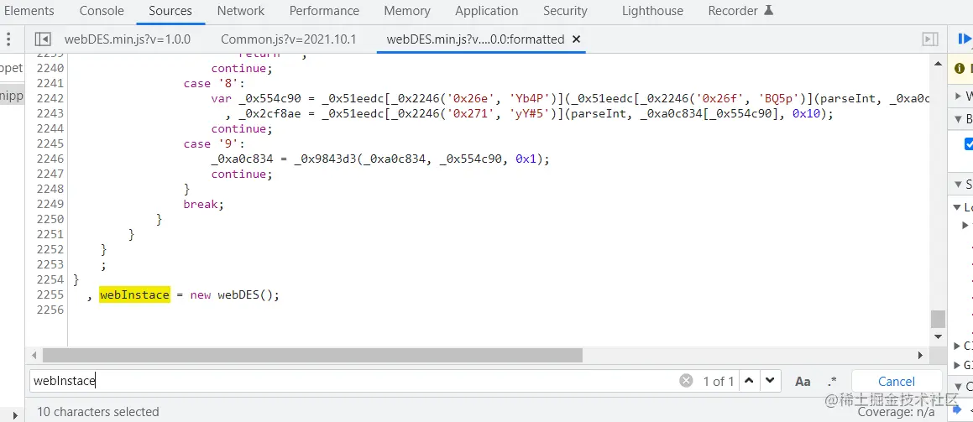
Task: Click line number 2249 gutter
Action: point(50,204)
